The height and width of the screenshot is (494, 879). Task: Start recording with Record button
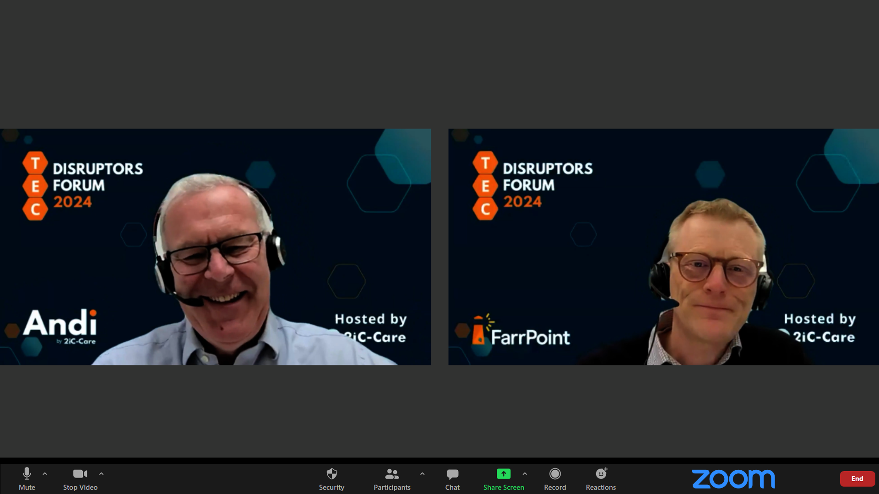click(555, 474)
